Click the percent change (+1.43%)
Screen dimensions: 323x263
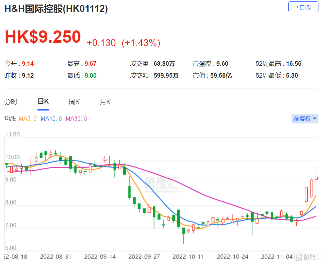tap(141, 43)
